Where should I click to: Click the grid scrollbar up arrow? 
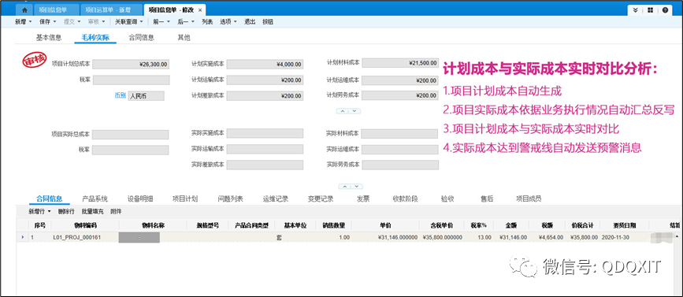click(x=677, y=236)
